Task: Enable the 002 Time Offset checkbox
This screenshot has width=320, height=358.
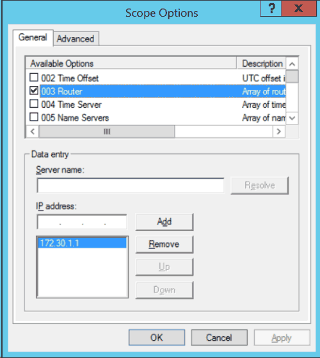Action: [x=34, y=78]
